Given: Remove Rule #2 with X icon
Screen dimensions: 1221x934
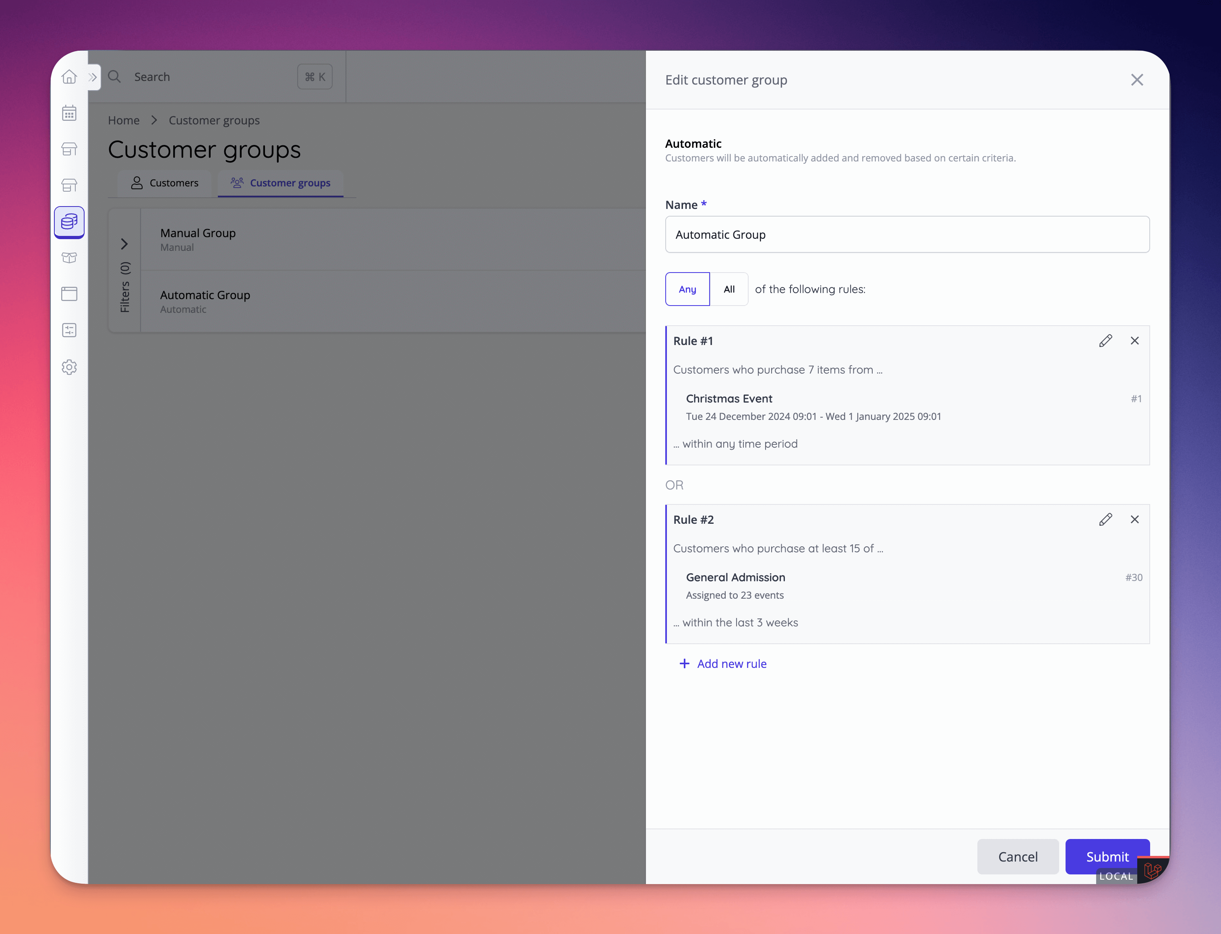Looking at the screenshot, I should point(1135,519).
